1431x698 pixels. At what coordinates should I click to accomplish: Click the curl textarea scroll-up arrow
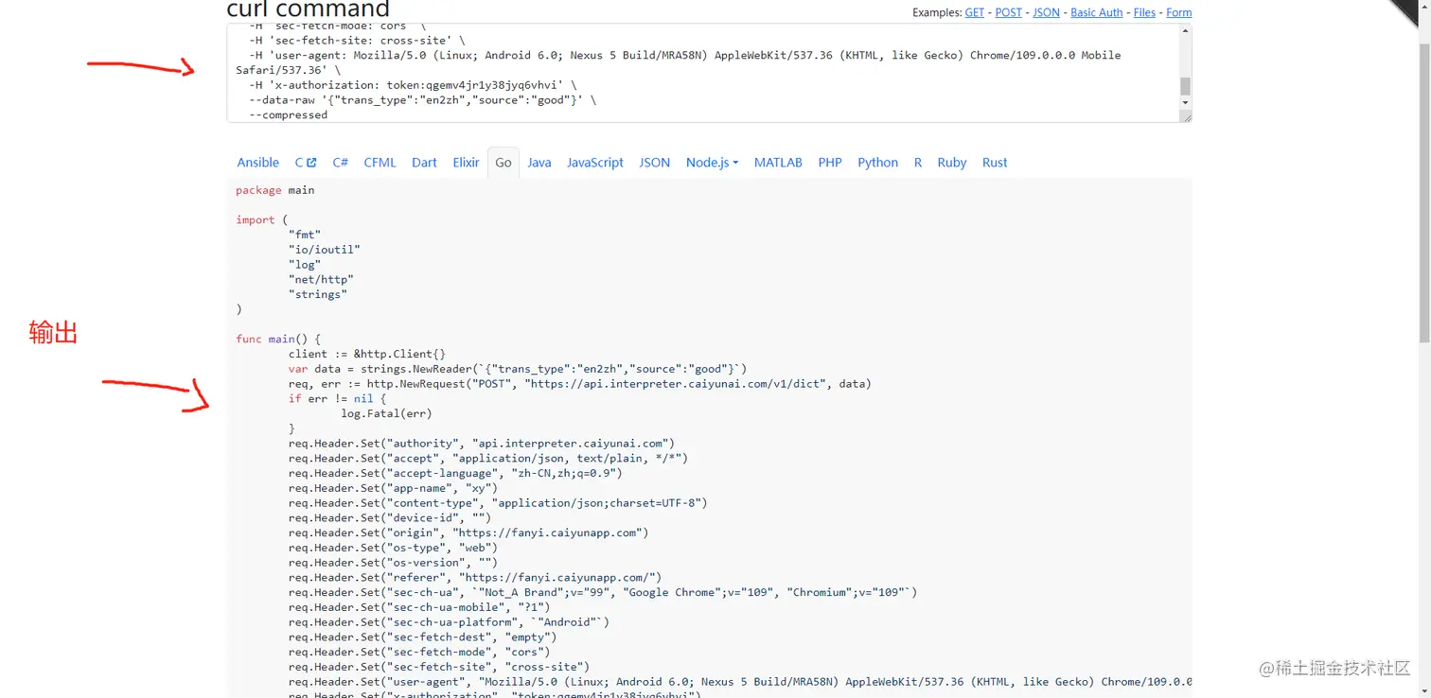[1185, 31]
